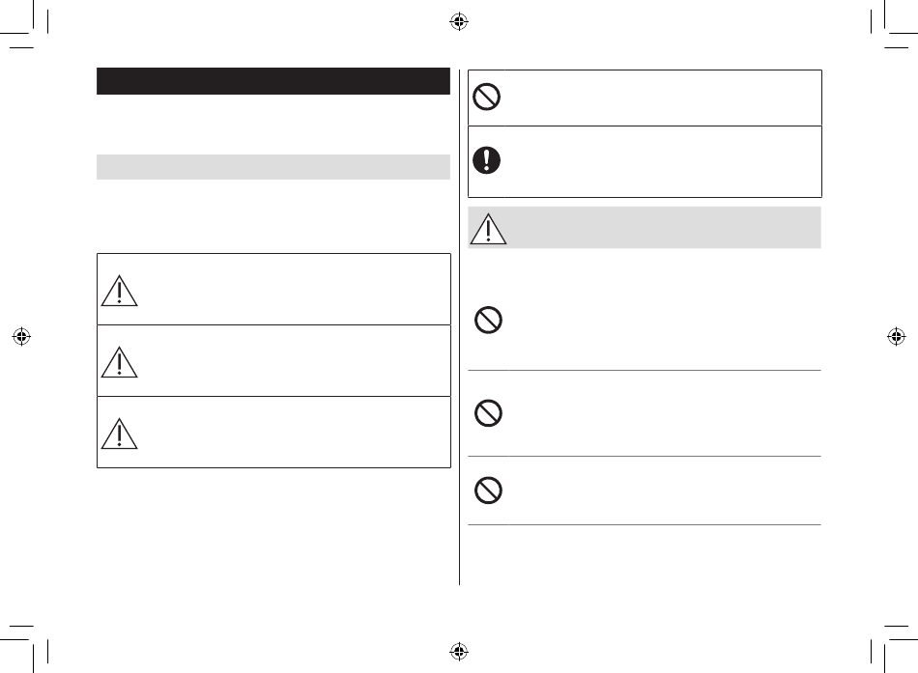Click the warning triangle in the last left table row

120,434
